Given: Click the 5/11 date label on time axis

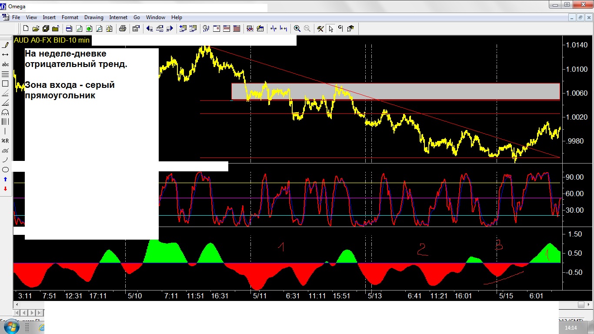Looking at the screenshot, I should coord(260,296).
